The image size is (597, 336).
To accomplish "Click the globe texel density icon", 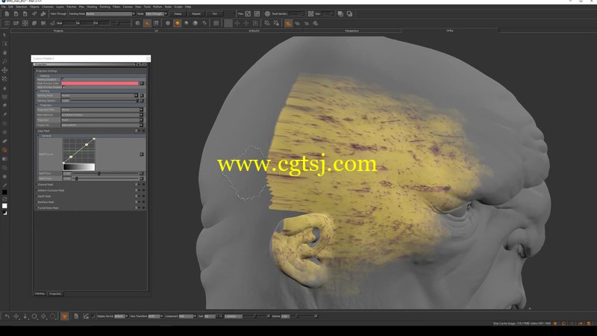I will coord(267,13).
